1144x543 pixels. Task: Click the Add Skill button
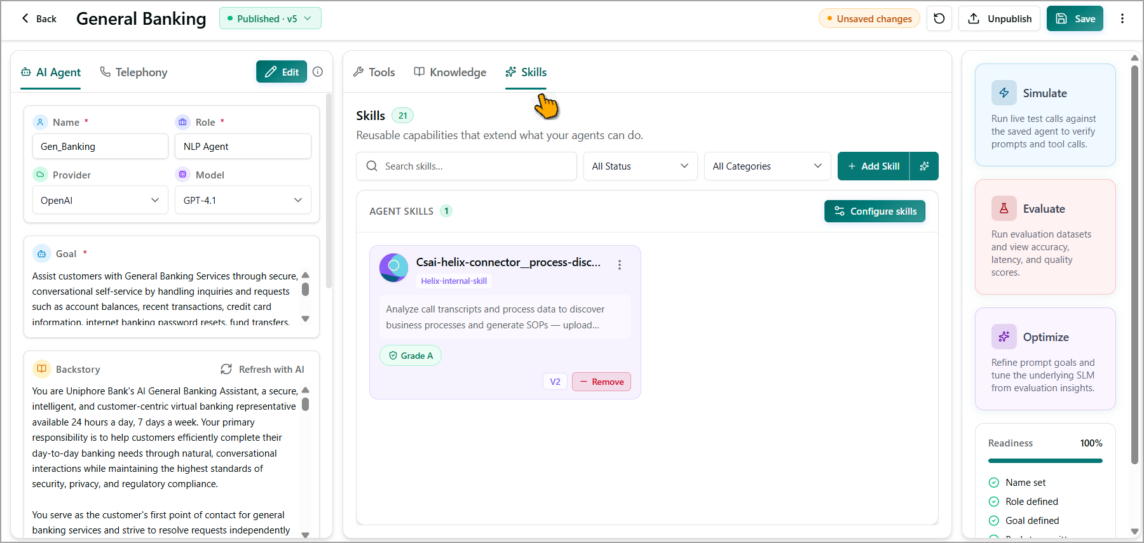coord(874,166)
